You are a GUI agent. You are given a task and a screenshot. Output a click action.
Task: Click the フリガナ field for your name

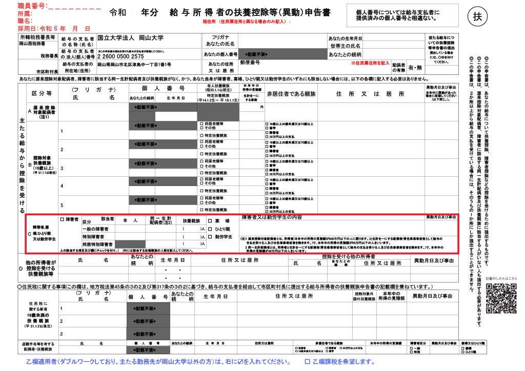click(282, 37)
